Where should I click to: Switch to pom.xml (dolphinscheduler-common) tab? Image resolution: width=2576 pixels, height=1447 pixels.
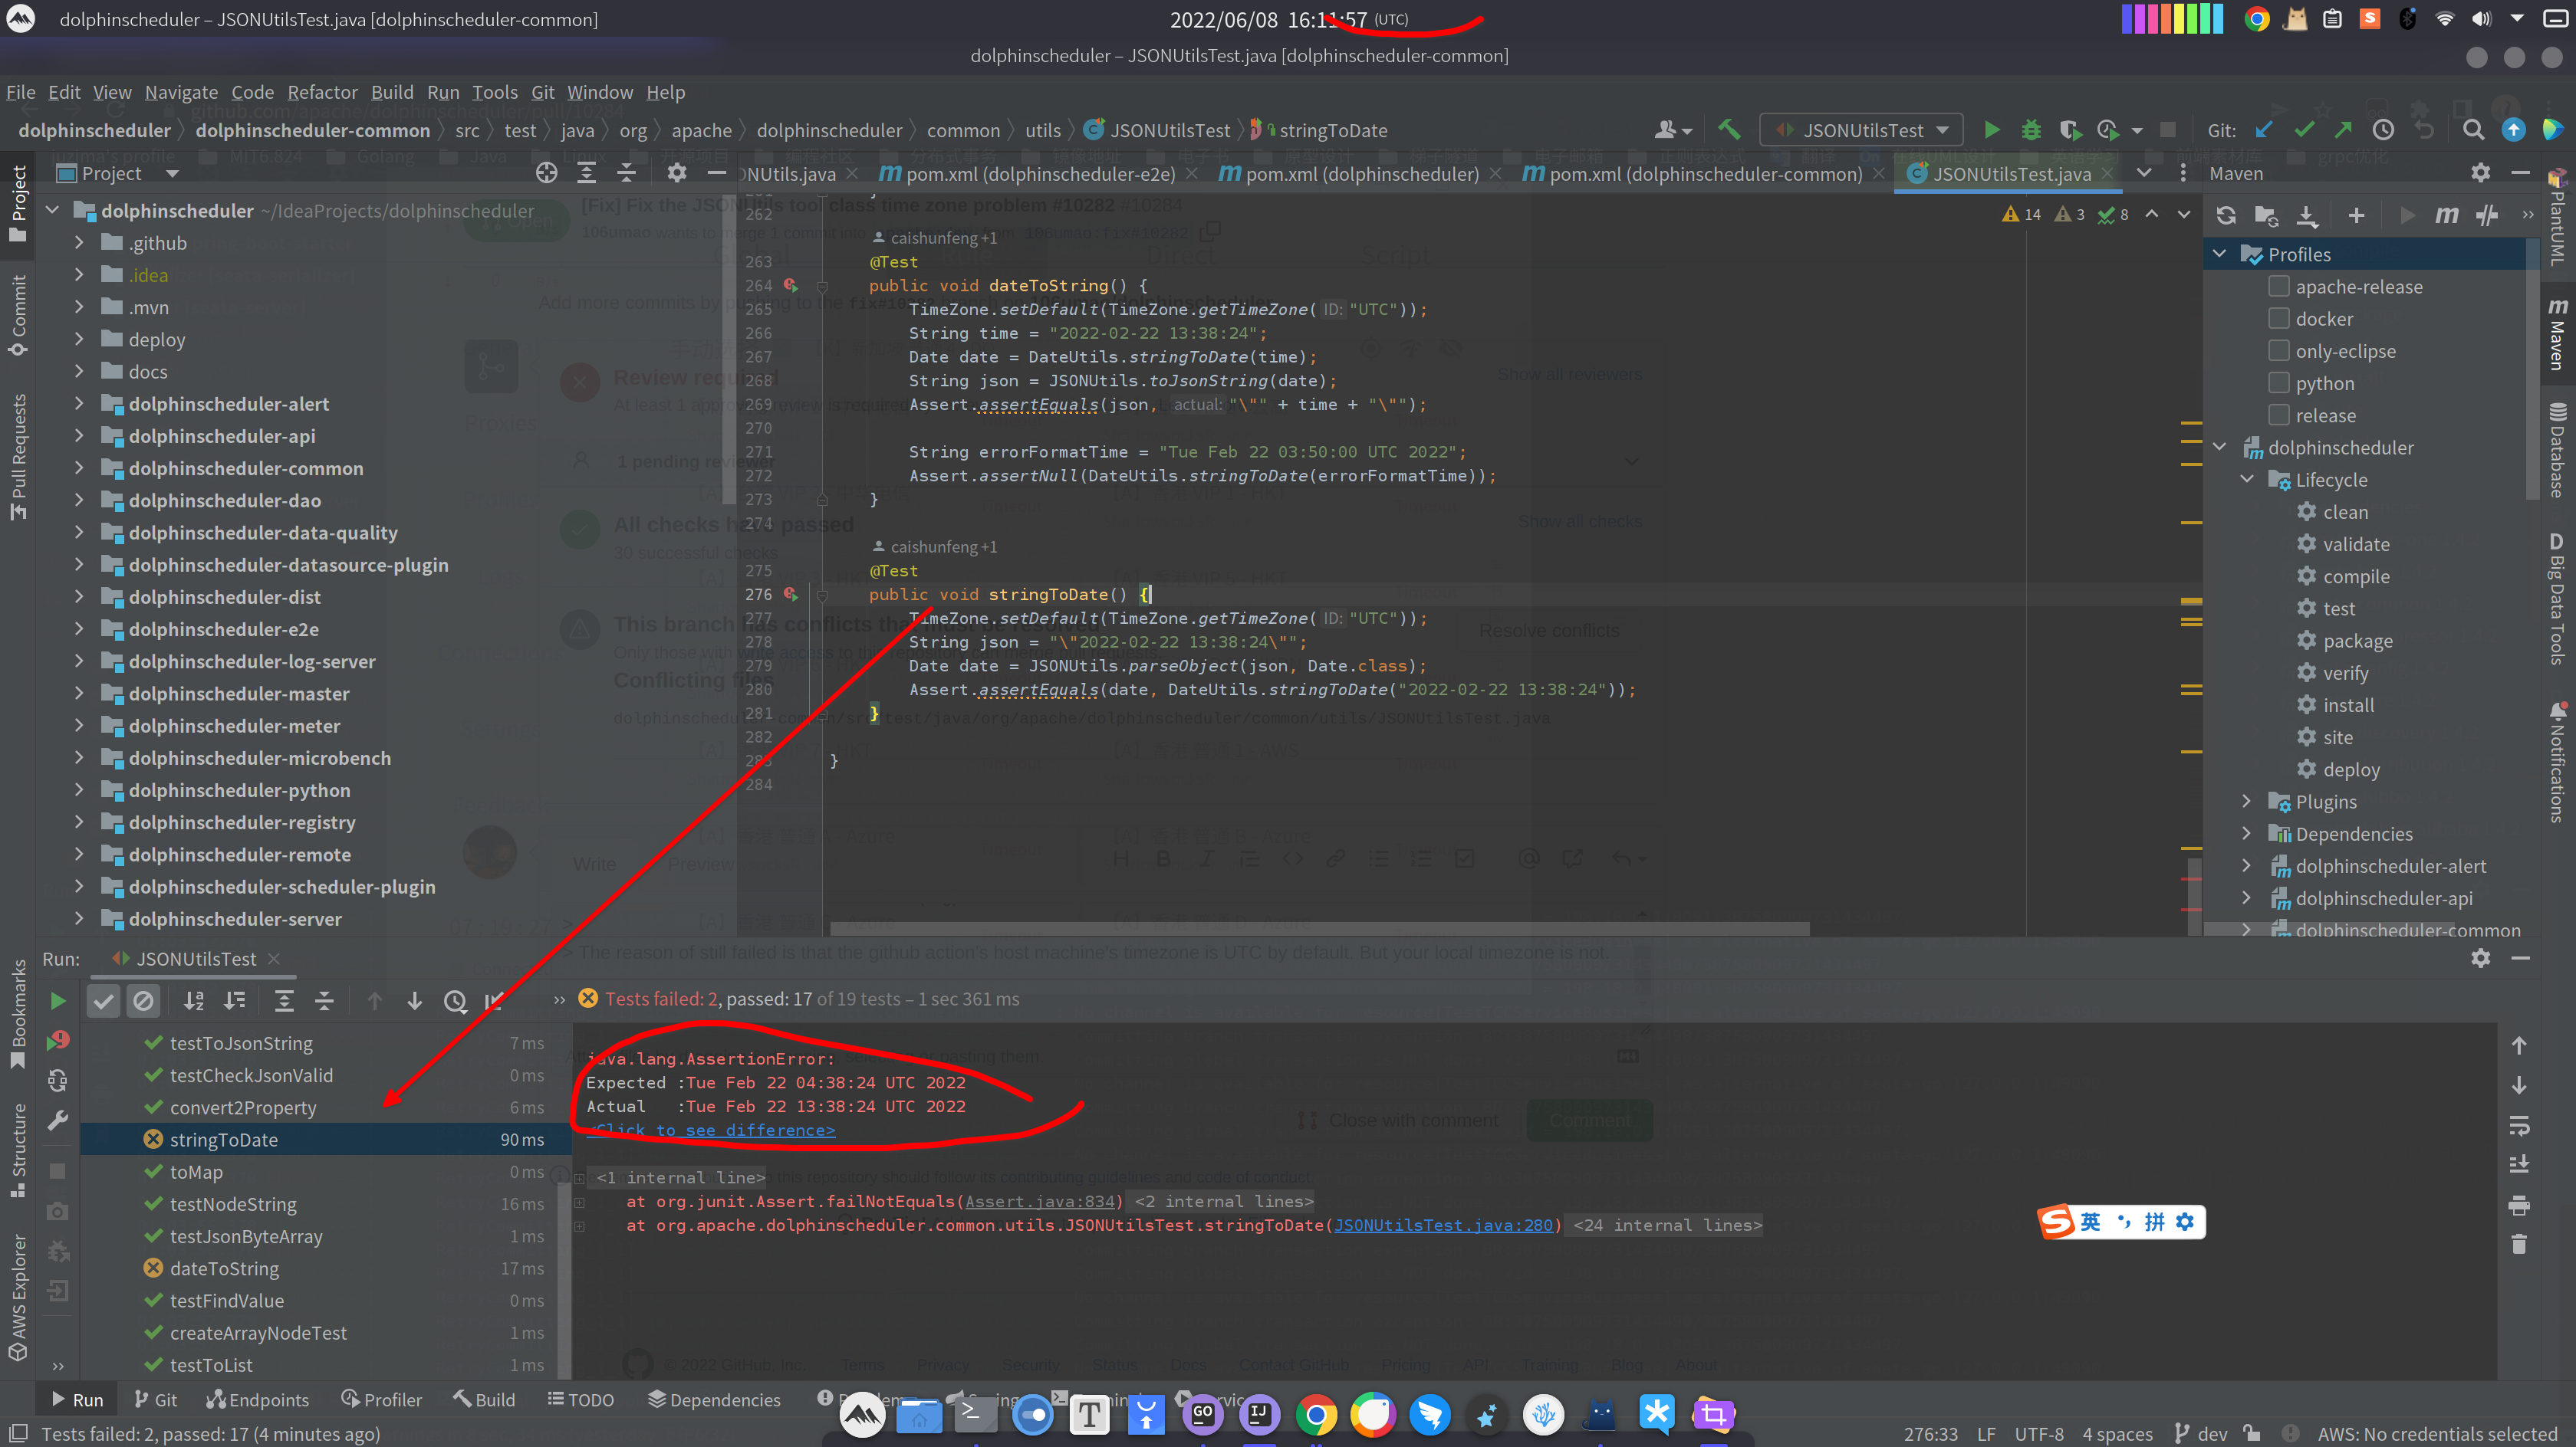(x=1705, y=174)
